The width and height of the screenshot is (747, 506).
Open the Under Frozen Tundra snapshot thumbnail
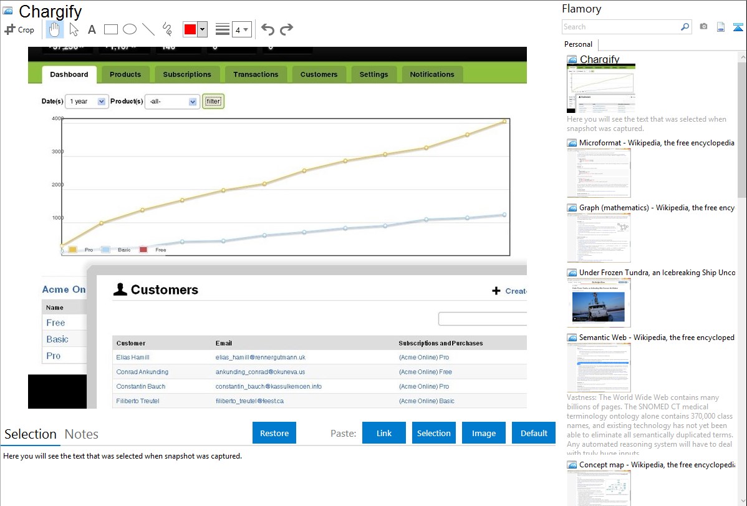[599, 303]
